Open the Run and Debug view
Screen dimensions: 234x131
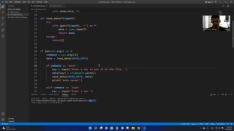pyautogui.click(x=3, y=24)
